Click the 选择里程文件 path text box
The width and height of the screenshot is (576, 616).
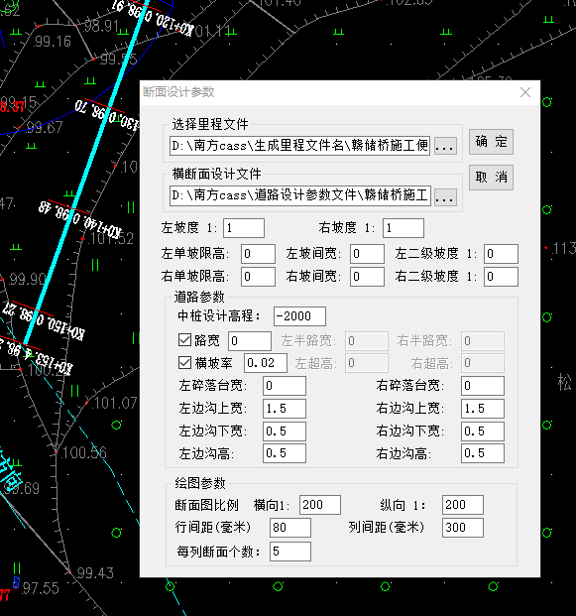[300, 146]
